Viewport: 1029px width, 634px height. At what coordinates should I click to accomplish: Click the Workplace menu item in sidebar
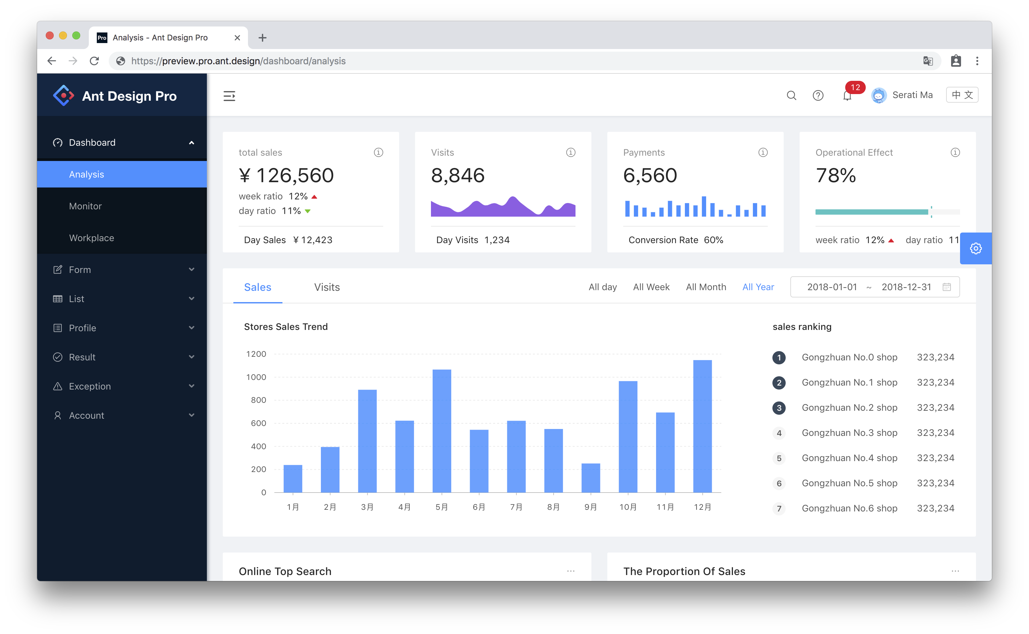point(92,237)
